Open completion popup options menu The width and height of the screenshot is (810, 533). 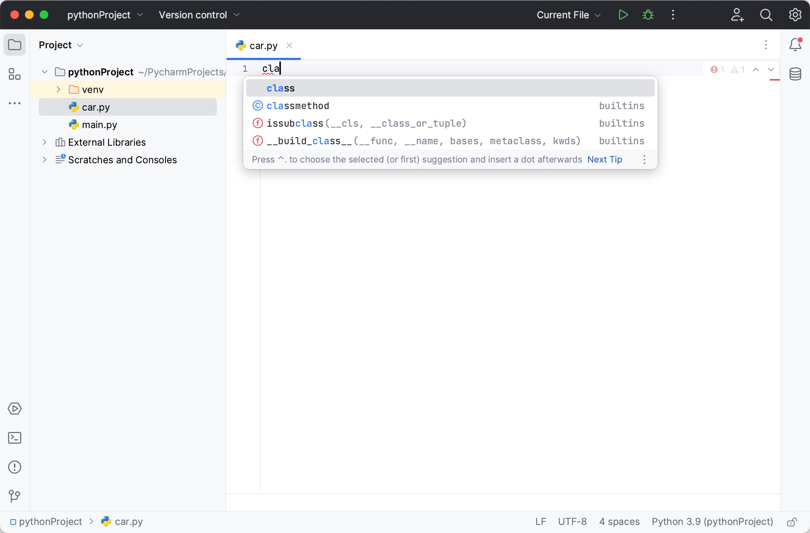click(x=644, y=160)
